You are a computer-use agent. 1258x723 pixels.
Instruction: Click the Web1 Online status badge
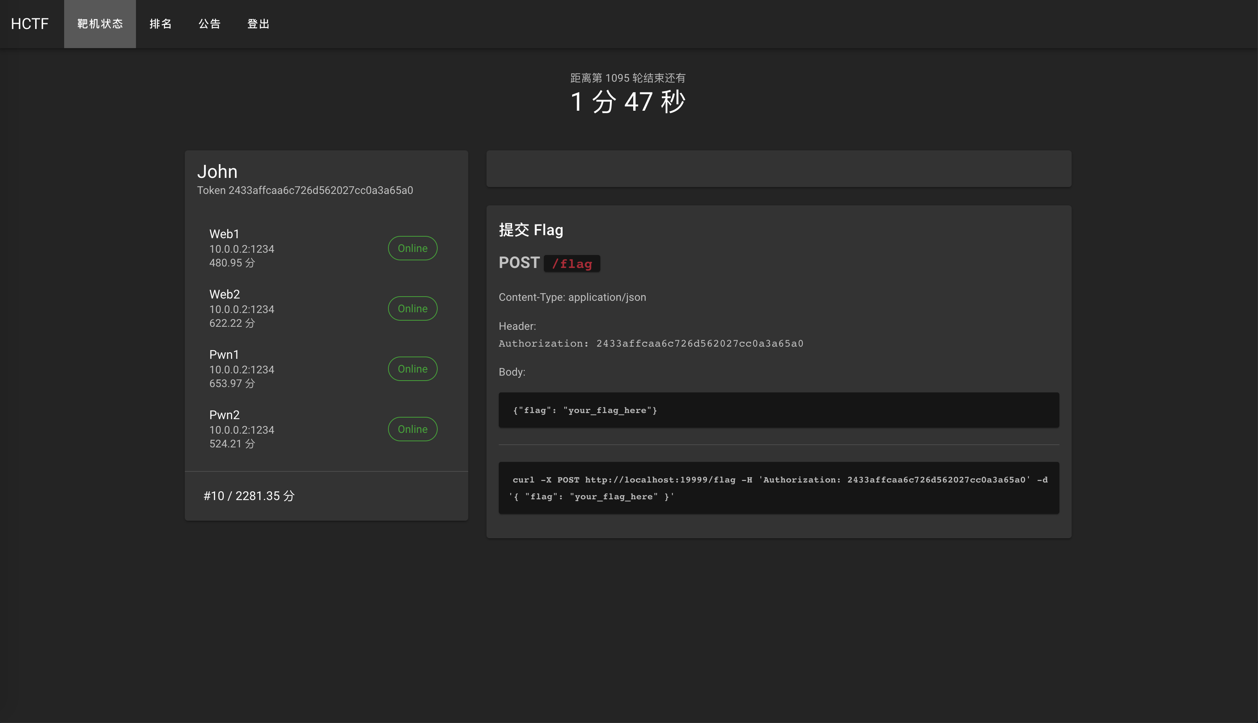[x=412, y=248]
